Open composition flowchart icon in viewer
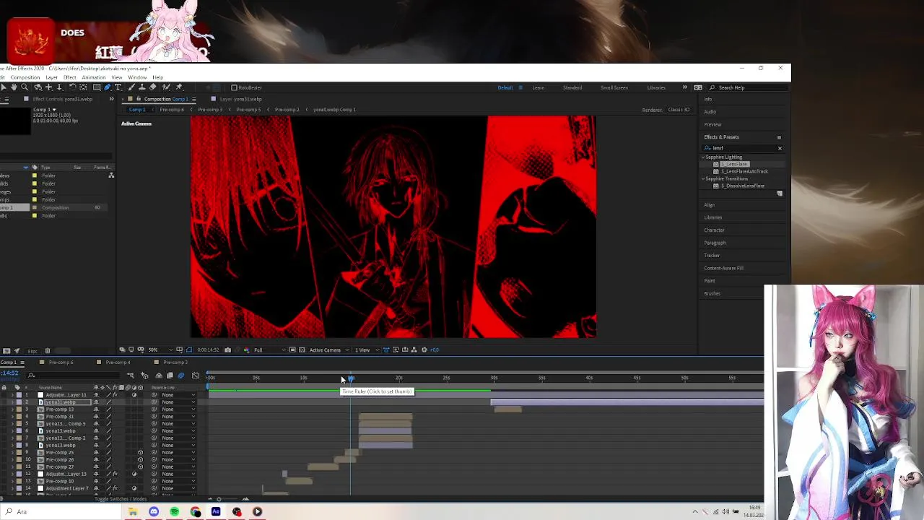 pyautogui.click(x=414, y=350)
